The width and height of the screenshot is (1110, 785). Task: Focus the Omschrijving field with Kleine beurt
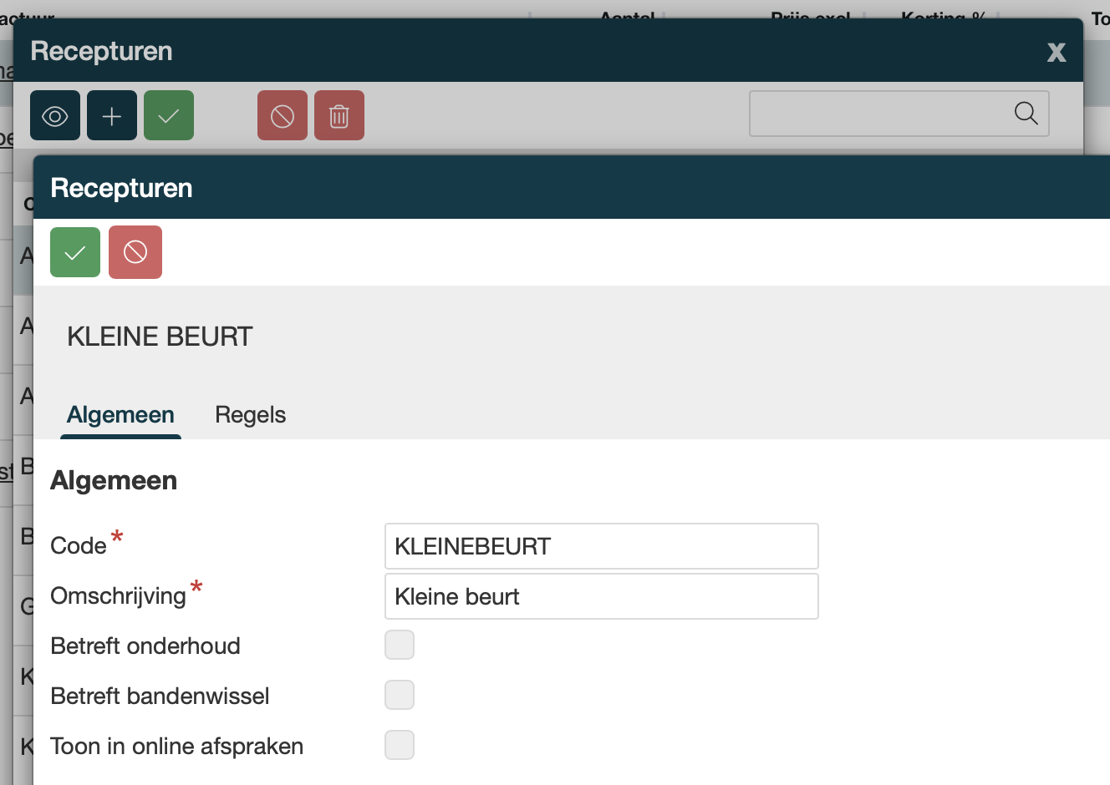point(601,596)
